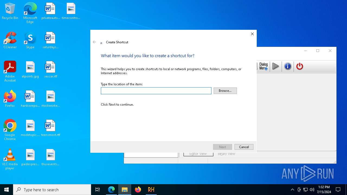The width and height of the screenshot is (347, 195).
Task: Select the stockworke image file icon
Action: click(50, 99)
